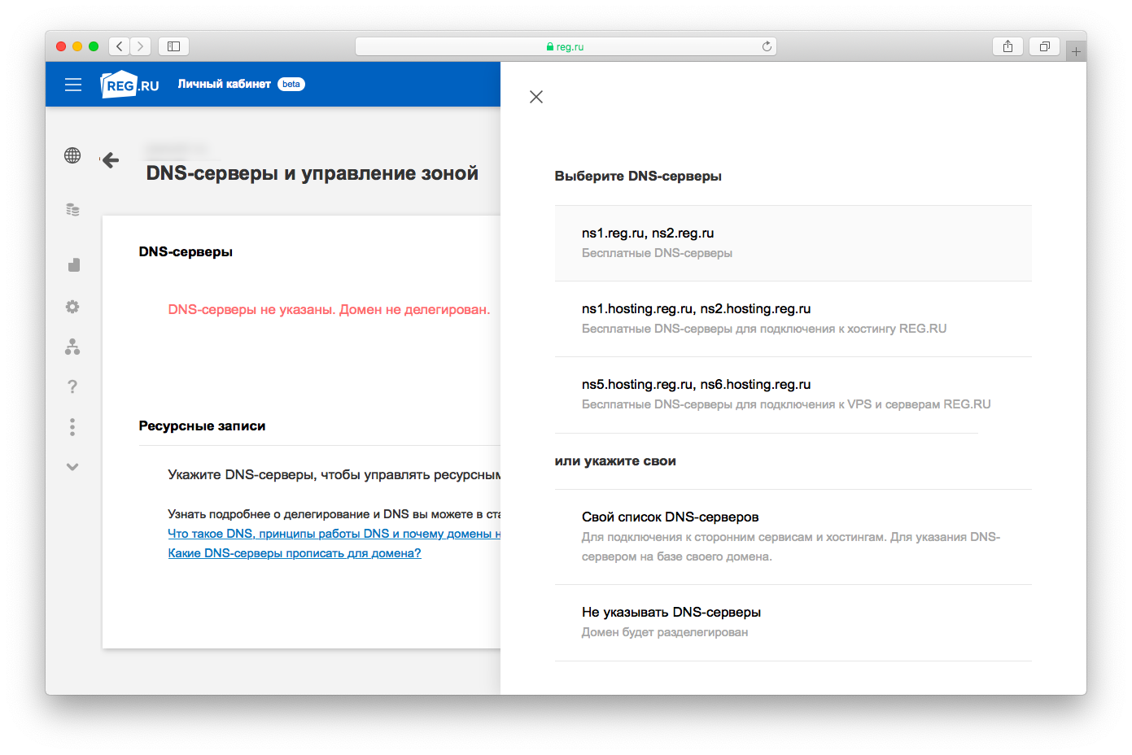Choose Не указывать DNS-серверы option
This screenshot has height=755, width=1132.
pos(793,622)
